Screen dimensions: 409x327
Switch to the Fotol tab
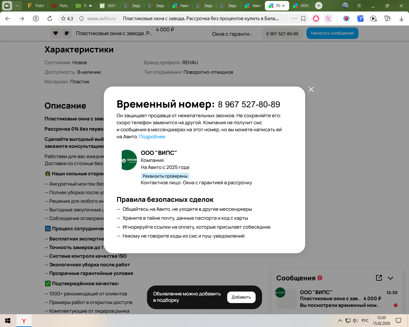pos(36,6)
